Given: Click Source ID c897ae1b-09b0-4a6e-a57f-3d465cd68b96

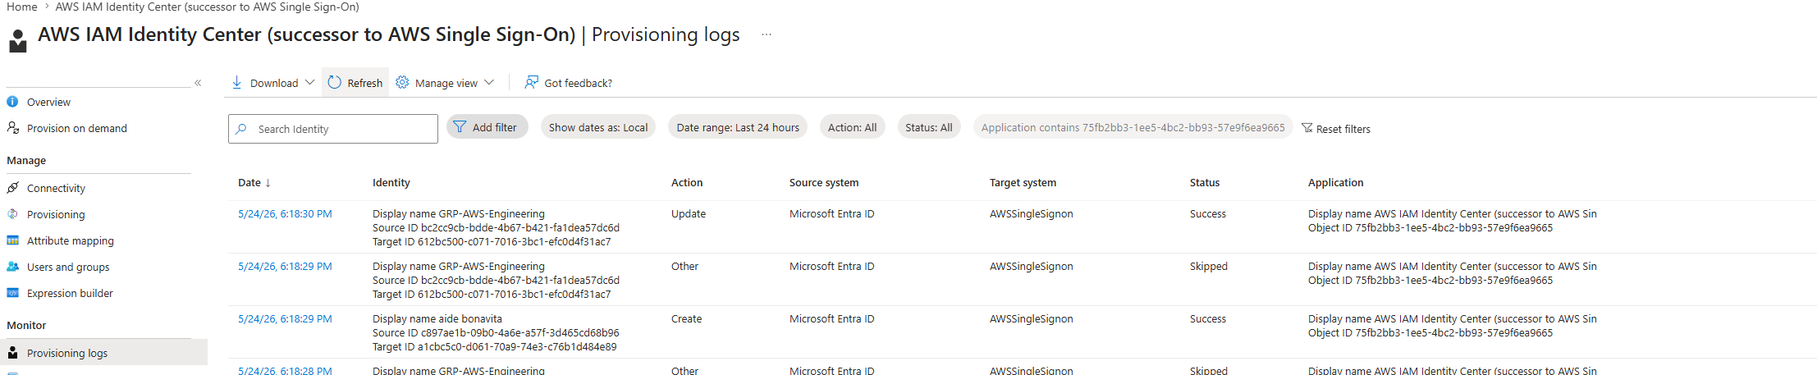Looking at the screenshot, I should click(x=496, y=333).
